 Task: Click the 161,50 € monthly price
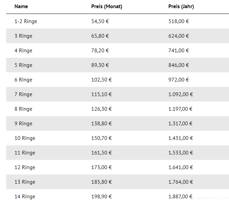click(x=102, y=153)
